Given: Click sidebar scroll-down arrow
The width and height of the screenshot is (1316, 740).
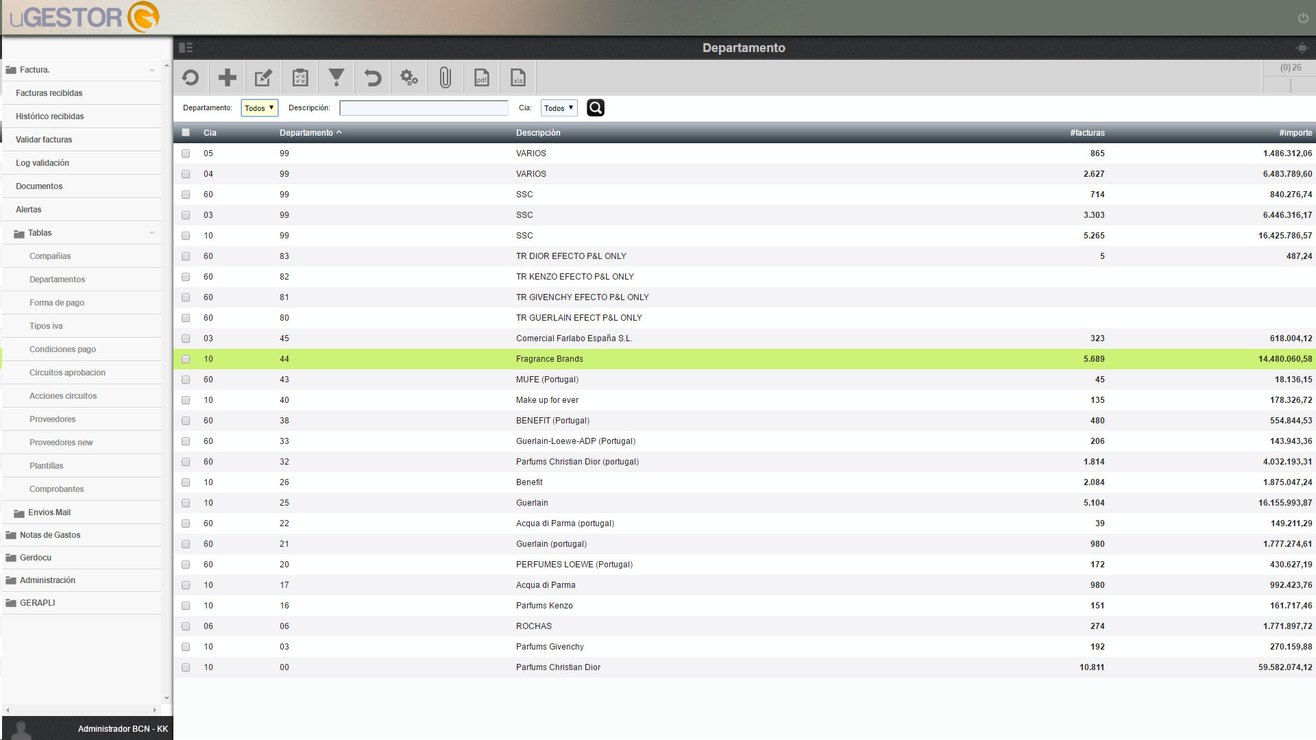Looking at the screenshot, I should (167, 698).
